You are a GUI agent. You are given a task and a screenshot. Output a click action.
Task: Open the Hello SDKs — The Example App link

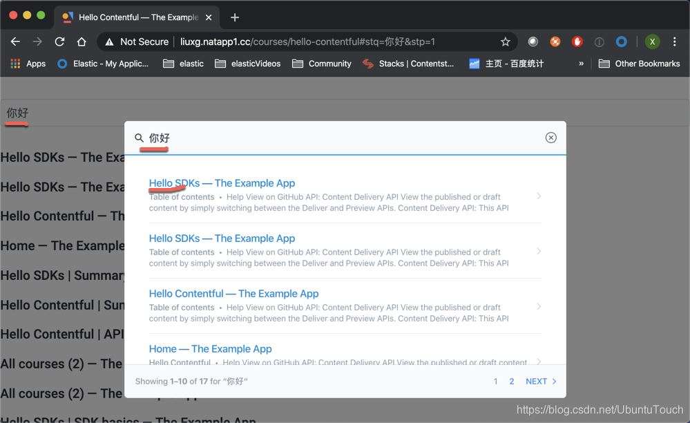point(222,182)
